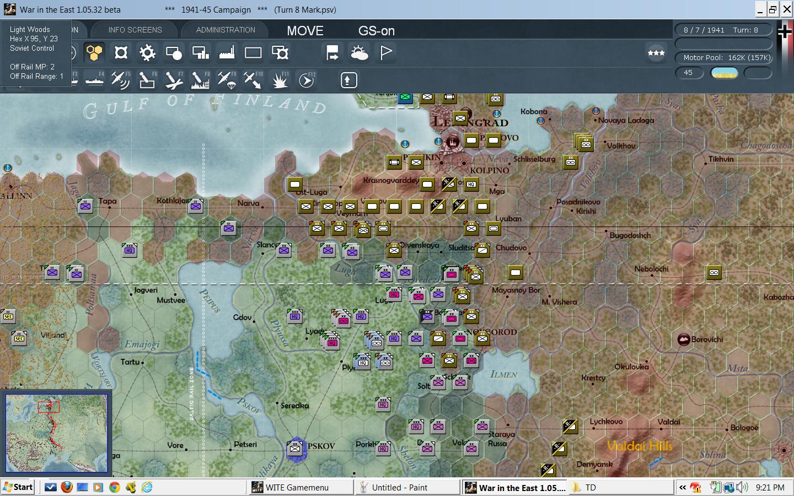Open the volume control tray icon

tap(742, 487)
